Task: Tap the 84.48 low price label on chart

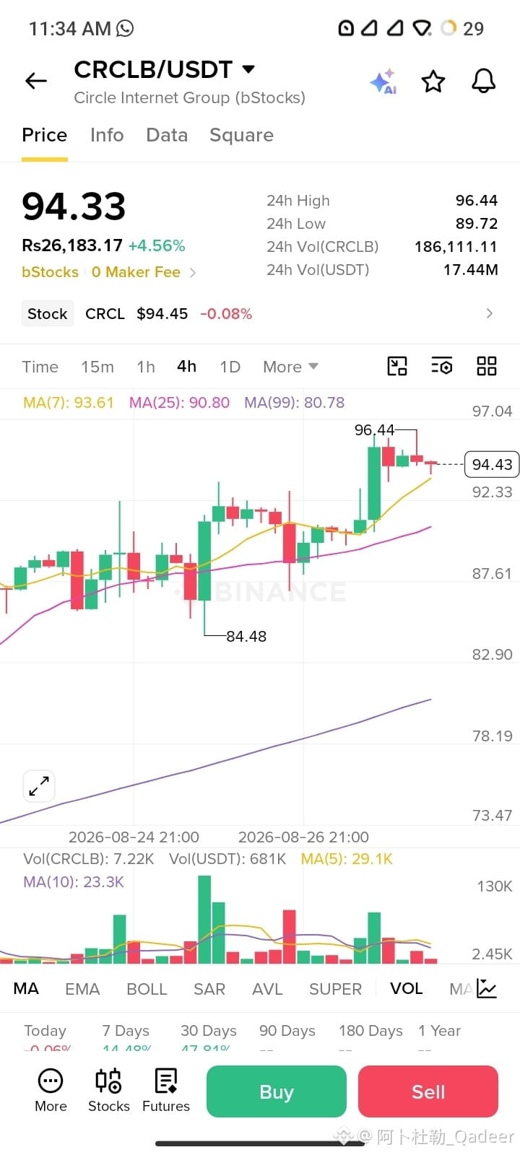Action: (x=246, y=636)
